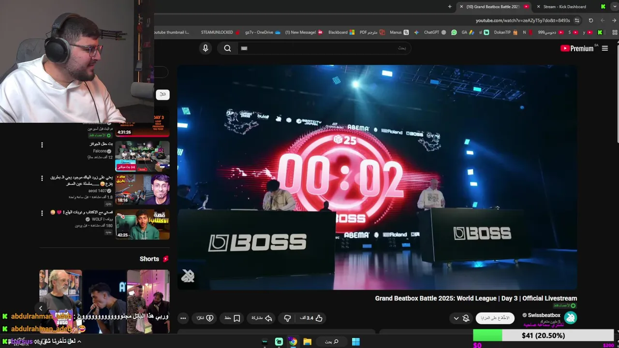Click Shorts carousel previous arrow
The image size is (619, 348).
tap(41, 308)
